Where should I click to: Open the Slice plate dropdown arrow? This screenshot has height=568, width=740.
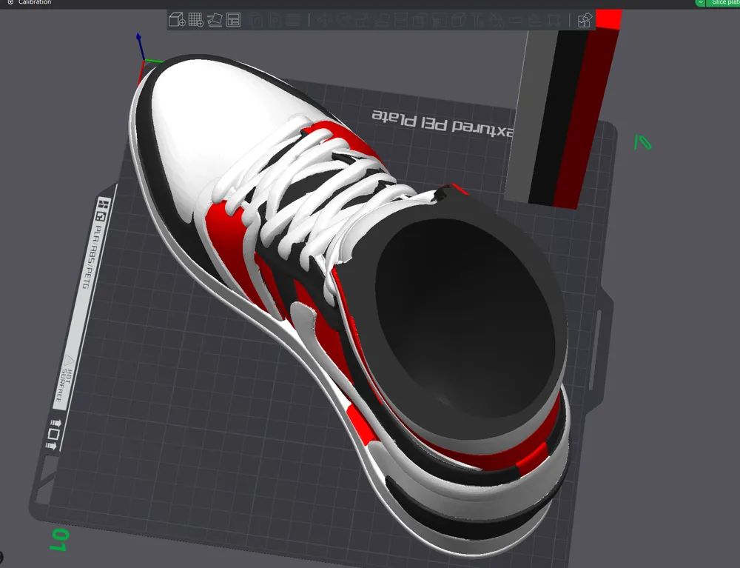[x=700, y=2]
